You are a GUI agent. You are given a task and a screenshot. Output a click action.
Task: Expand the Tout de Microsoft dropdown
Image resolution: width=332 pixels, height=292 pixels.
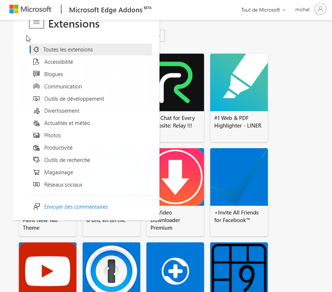pos(263,10)
